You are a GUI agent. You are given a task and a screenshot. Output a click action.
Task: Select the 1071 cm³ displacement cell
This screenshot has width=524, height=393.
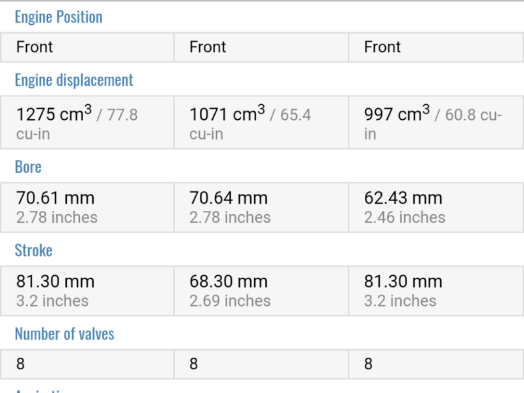[x=261, y=122]
